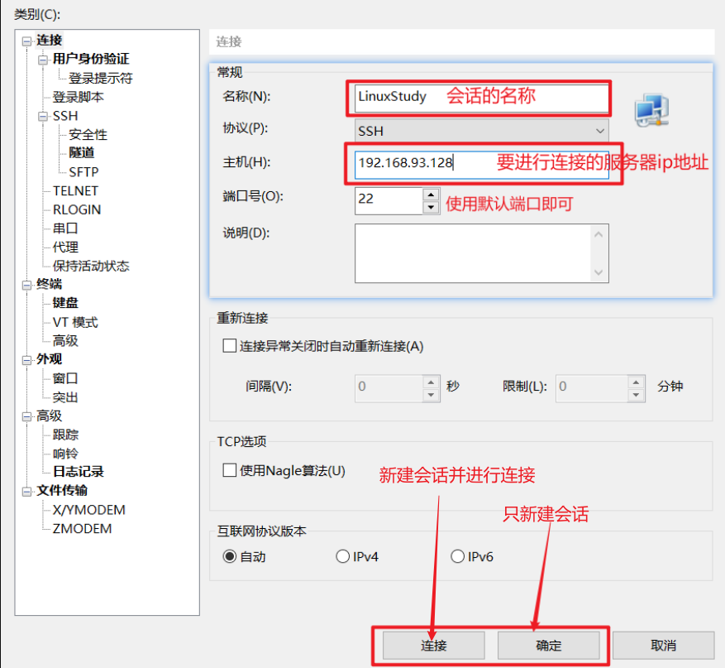Increase the 限制 minutes value

coord(637,382)
